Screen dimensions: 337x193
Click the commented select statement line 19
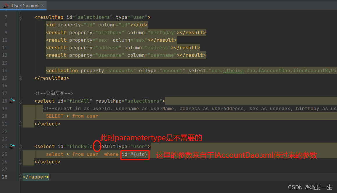tap(190, 108)
